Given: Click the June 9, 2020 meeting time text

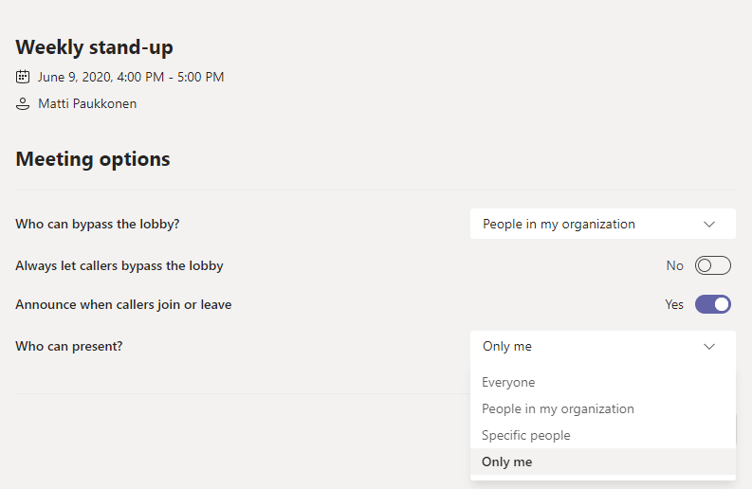Looking at the screenshot, I should tap(131, 77).
